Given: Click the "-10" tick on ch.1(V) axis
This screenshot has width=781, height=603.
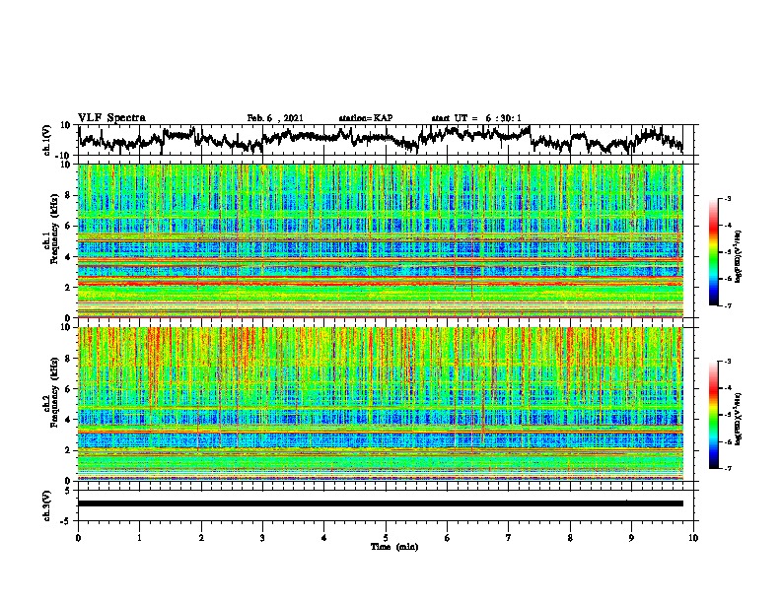Looking at the screenshot, I should coord(63,156).
